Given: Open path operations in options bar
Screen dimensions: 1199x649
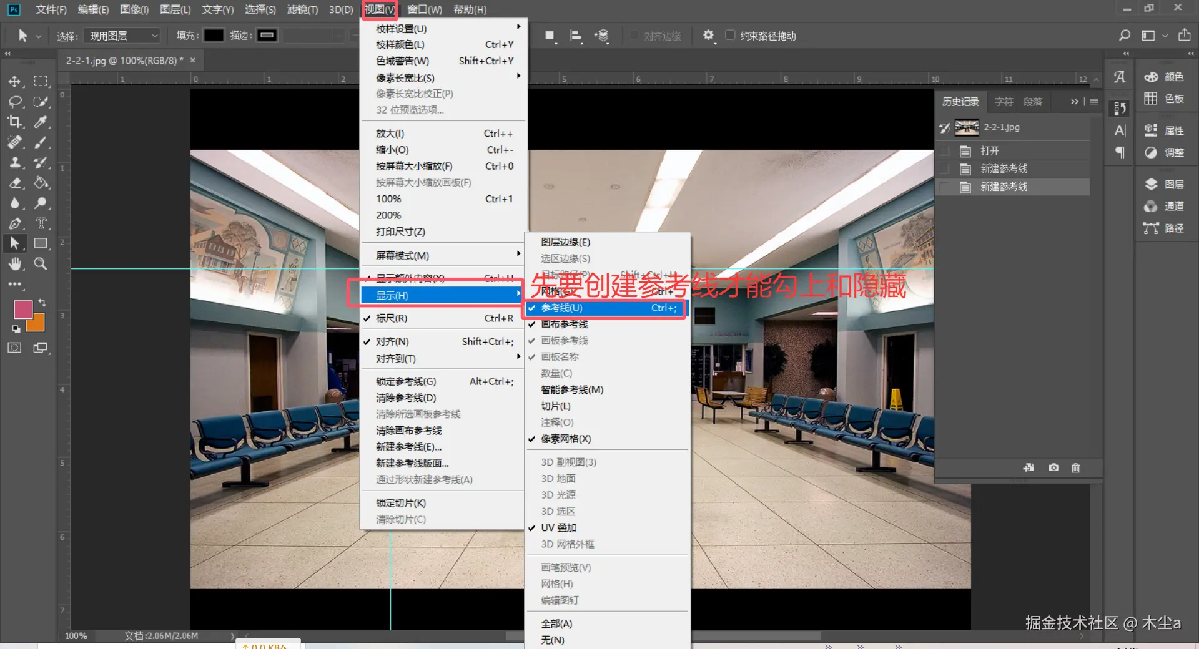Looking at the screenshot, I should (550, 36).
